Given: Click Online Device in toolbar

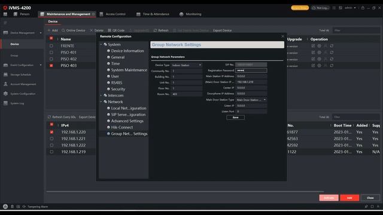Looking at the screenshot, I should click(x=74, y=30).
